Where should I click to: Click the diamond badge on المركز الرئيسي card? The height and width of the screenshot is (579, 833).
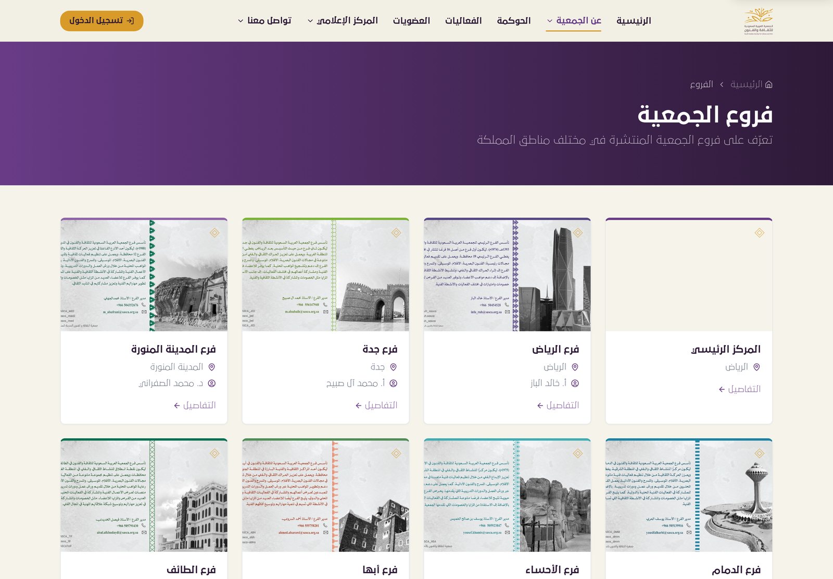click(760, 233)
